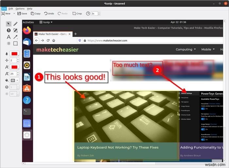The height and width of the screenshot is (168, 229).
Task: Click Files icon in captured dock
Action: pyautogui.click(x=27, y=54)
